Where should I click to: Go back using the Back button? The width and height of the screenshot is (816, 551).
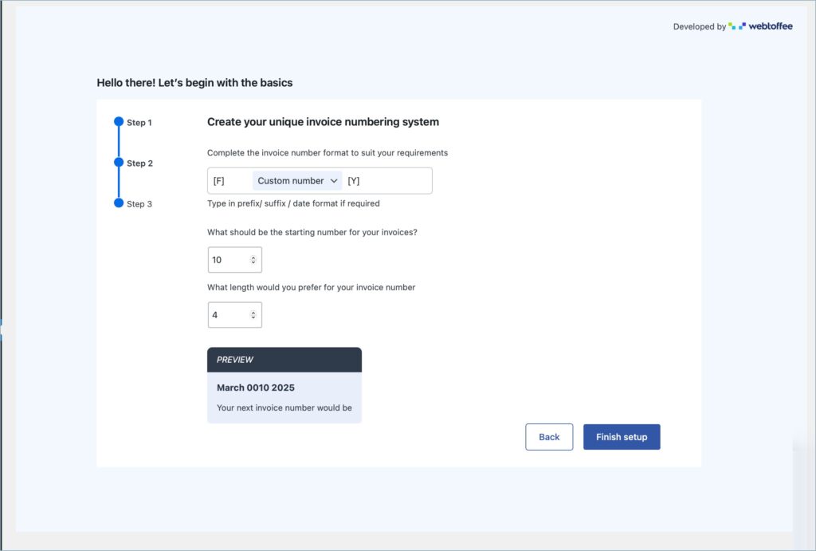[549, 437]
